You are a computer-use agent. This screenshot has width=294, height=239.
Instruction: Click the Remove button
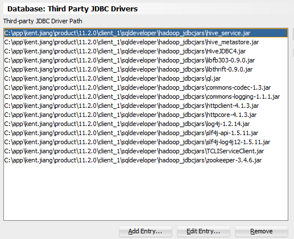(262, 231)
